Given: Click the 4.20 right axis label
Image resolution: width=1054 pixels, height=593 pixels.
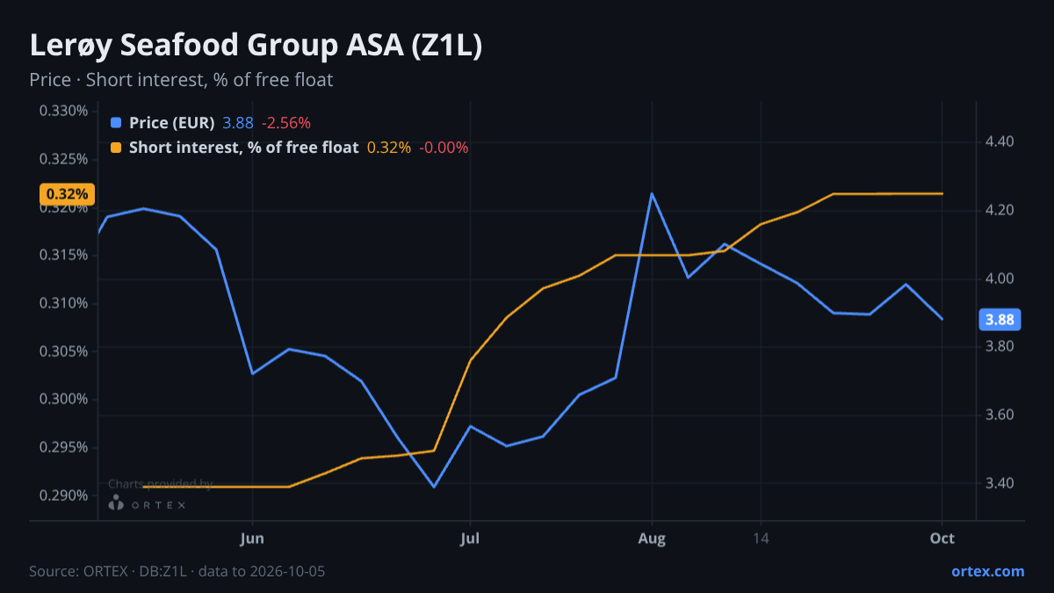Looking at the screenshot, I should click(1000, 210).
